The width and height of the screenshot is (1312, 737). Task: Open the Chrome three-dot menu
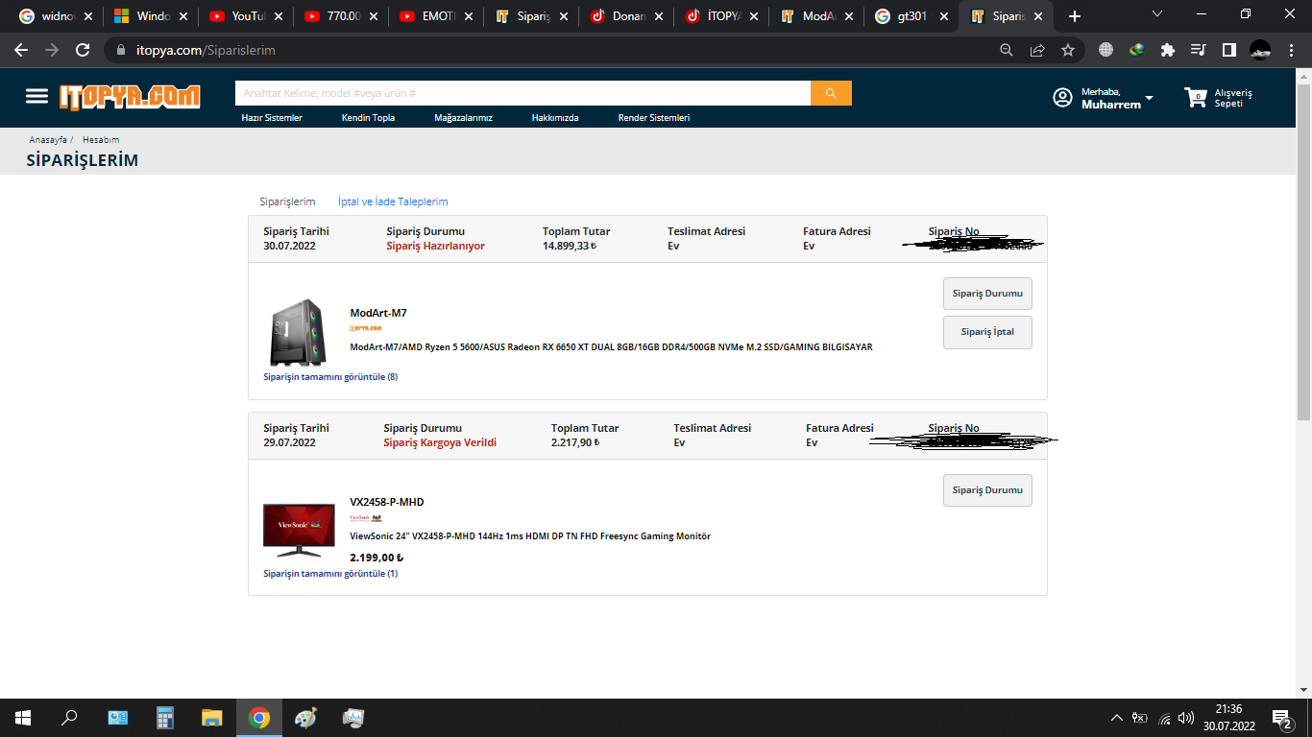(x=1291, y=50)
